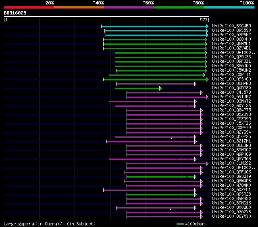Select the UniRef100_Q00WC0 label
Image resolution: width=258 pixels, height=227 pixels.
tap(231, 208)
